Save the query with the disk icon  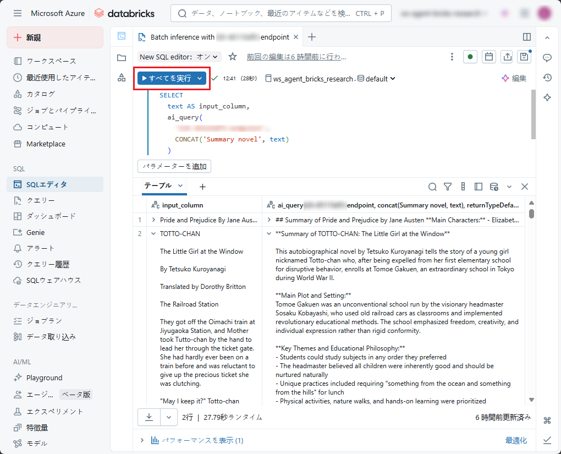click(x=525, y=57)
